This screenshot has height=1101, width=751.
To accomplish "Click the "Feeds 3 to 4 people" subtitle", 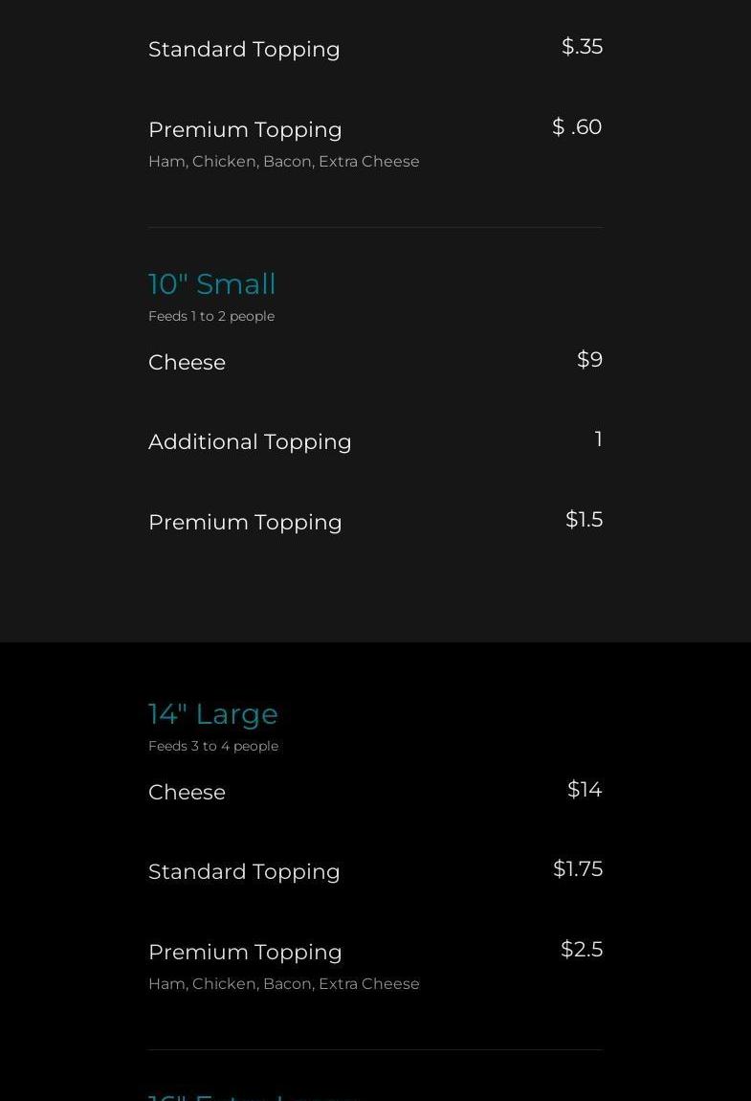I will [213, 746].
